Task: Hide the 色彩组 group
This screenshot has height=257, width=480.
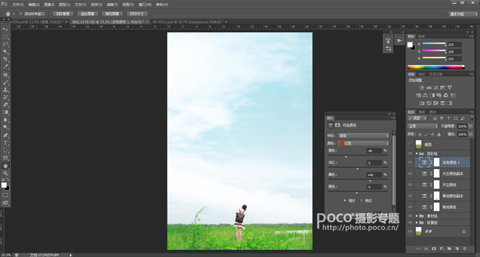Action: 410,153
